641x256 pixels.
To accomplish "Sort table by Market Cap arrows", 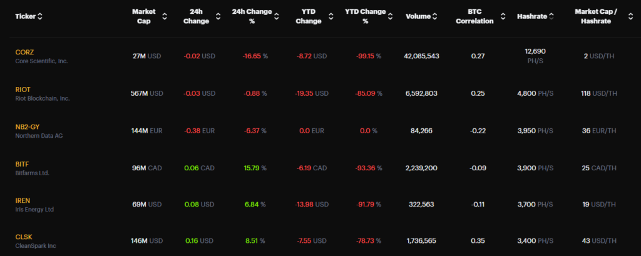I will coord(165,16).
